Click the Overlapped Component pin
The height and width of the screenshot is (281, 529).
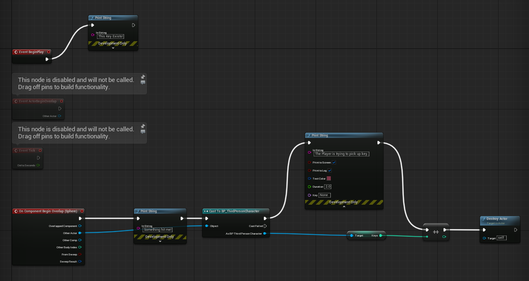tap(80, 226)
